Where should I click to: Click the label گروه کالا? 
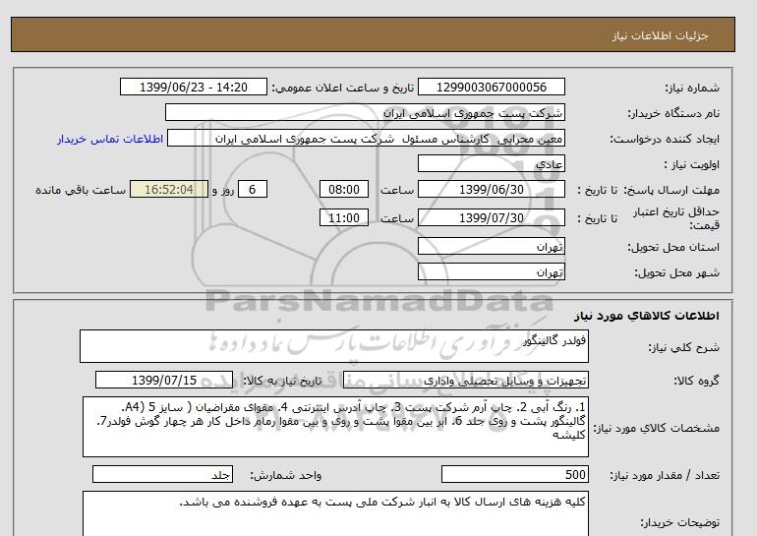point(696,381)
